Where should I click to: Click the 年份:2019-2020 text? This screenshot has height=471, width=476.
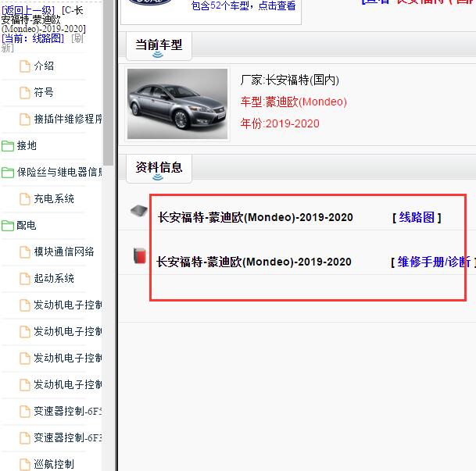[280, 123]
